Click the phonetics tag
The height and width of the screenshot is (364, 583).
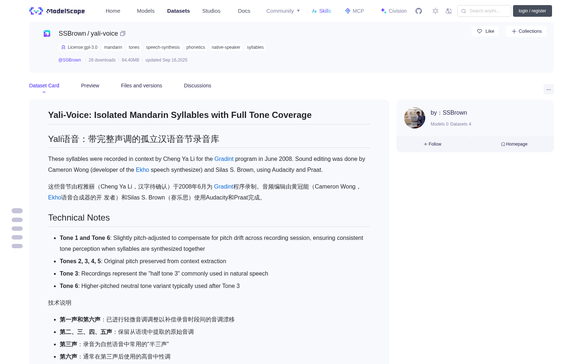click(196, 47)
